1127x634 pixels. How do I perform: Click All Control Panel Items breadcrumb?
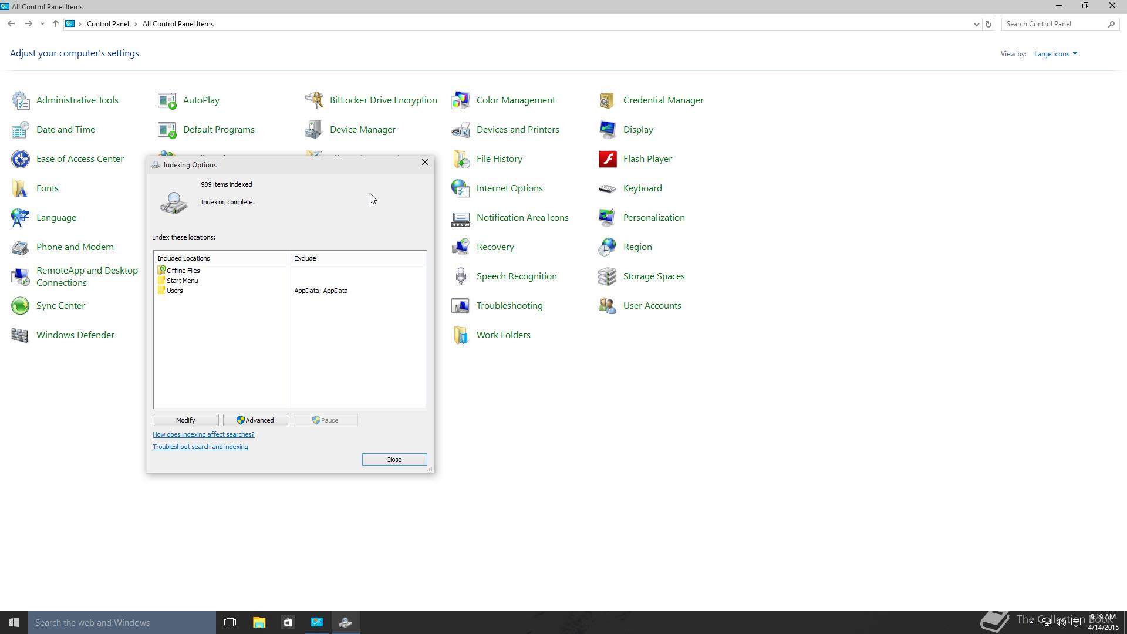(x=178, y=24)
